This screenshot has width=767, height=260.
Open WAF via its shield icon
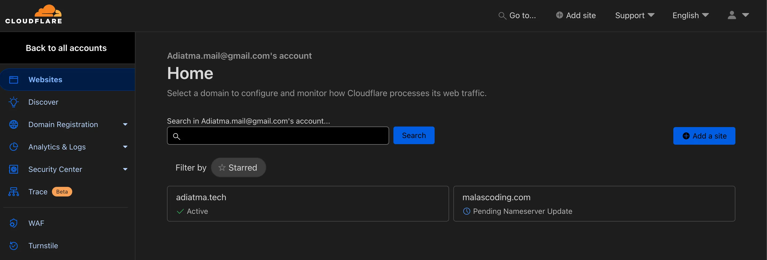14,223
